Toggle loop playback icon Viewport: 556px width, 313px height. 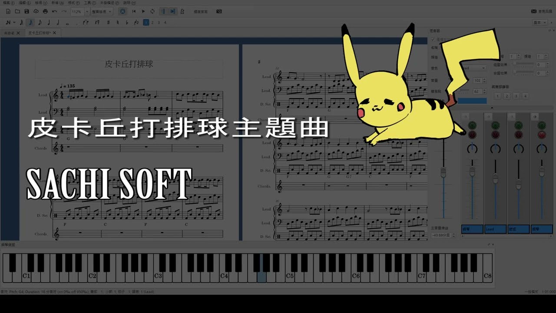point(152,11)
